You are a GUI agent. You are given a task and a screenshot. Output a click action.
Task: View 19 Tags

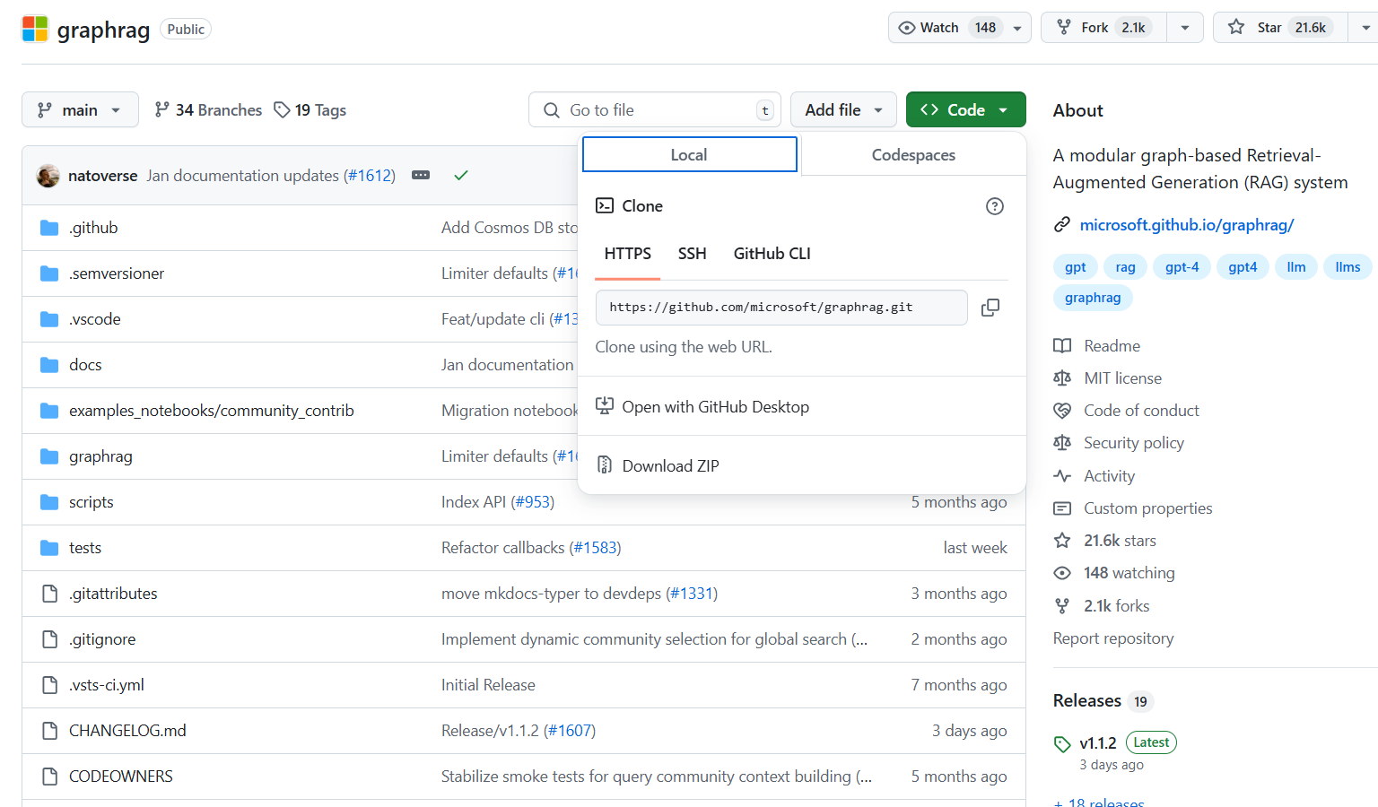pos(310,109)
